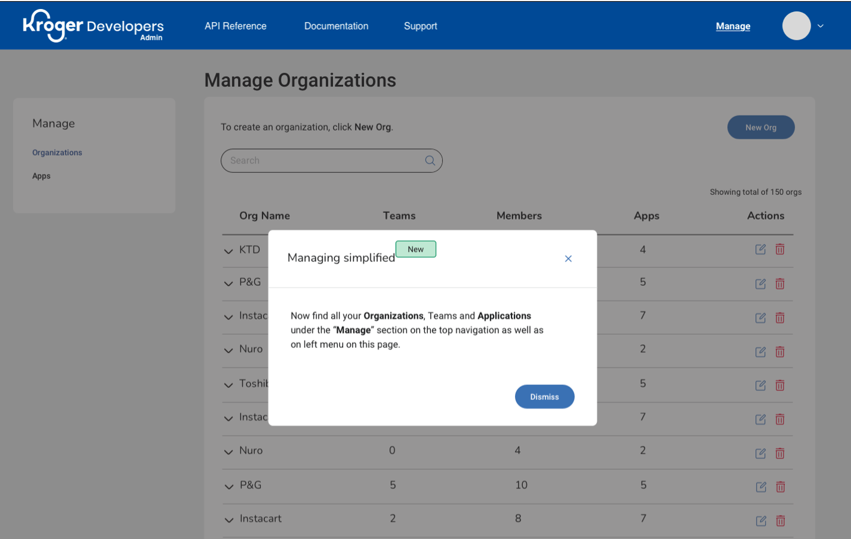
Task: Click the Teams column header
Action: point(399,215)
